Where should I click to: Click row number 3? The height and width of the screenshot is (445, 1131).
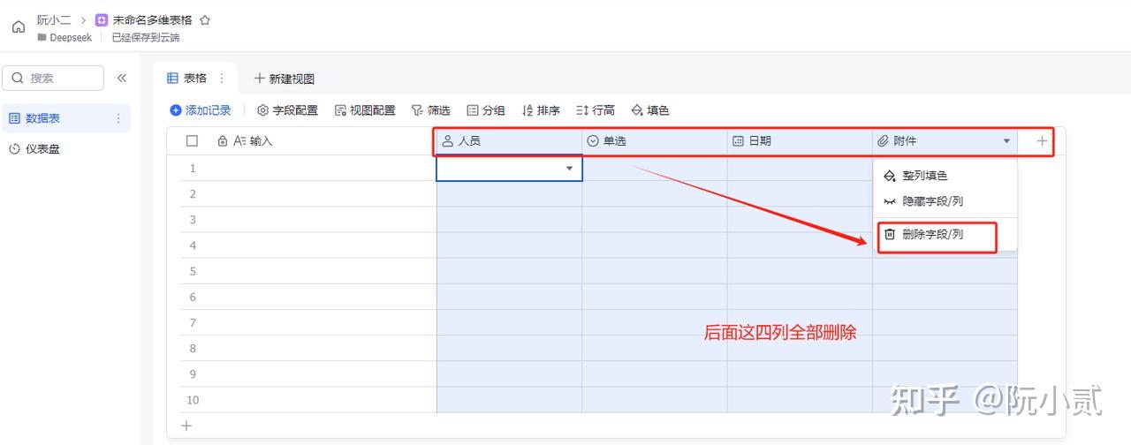(x=193, y=220)
